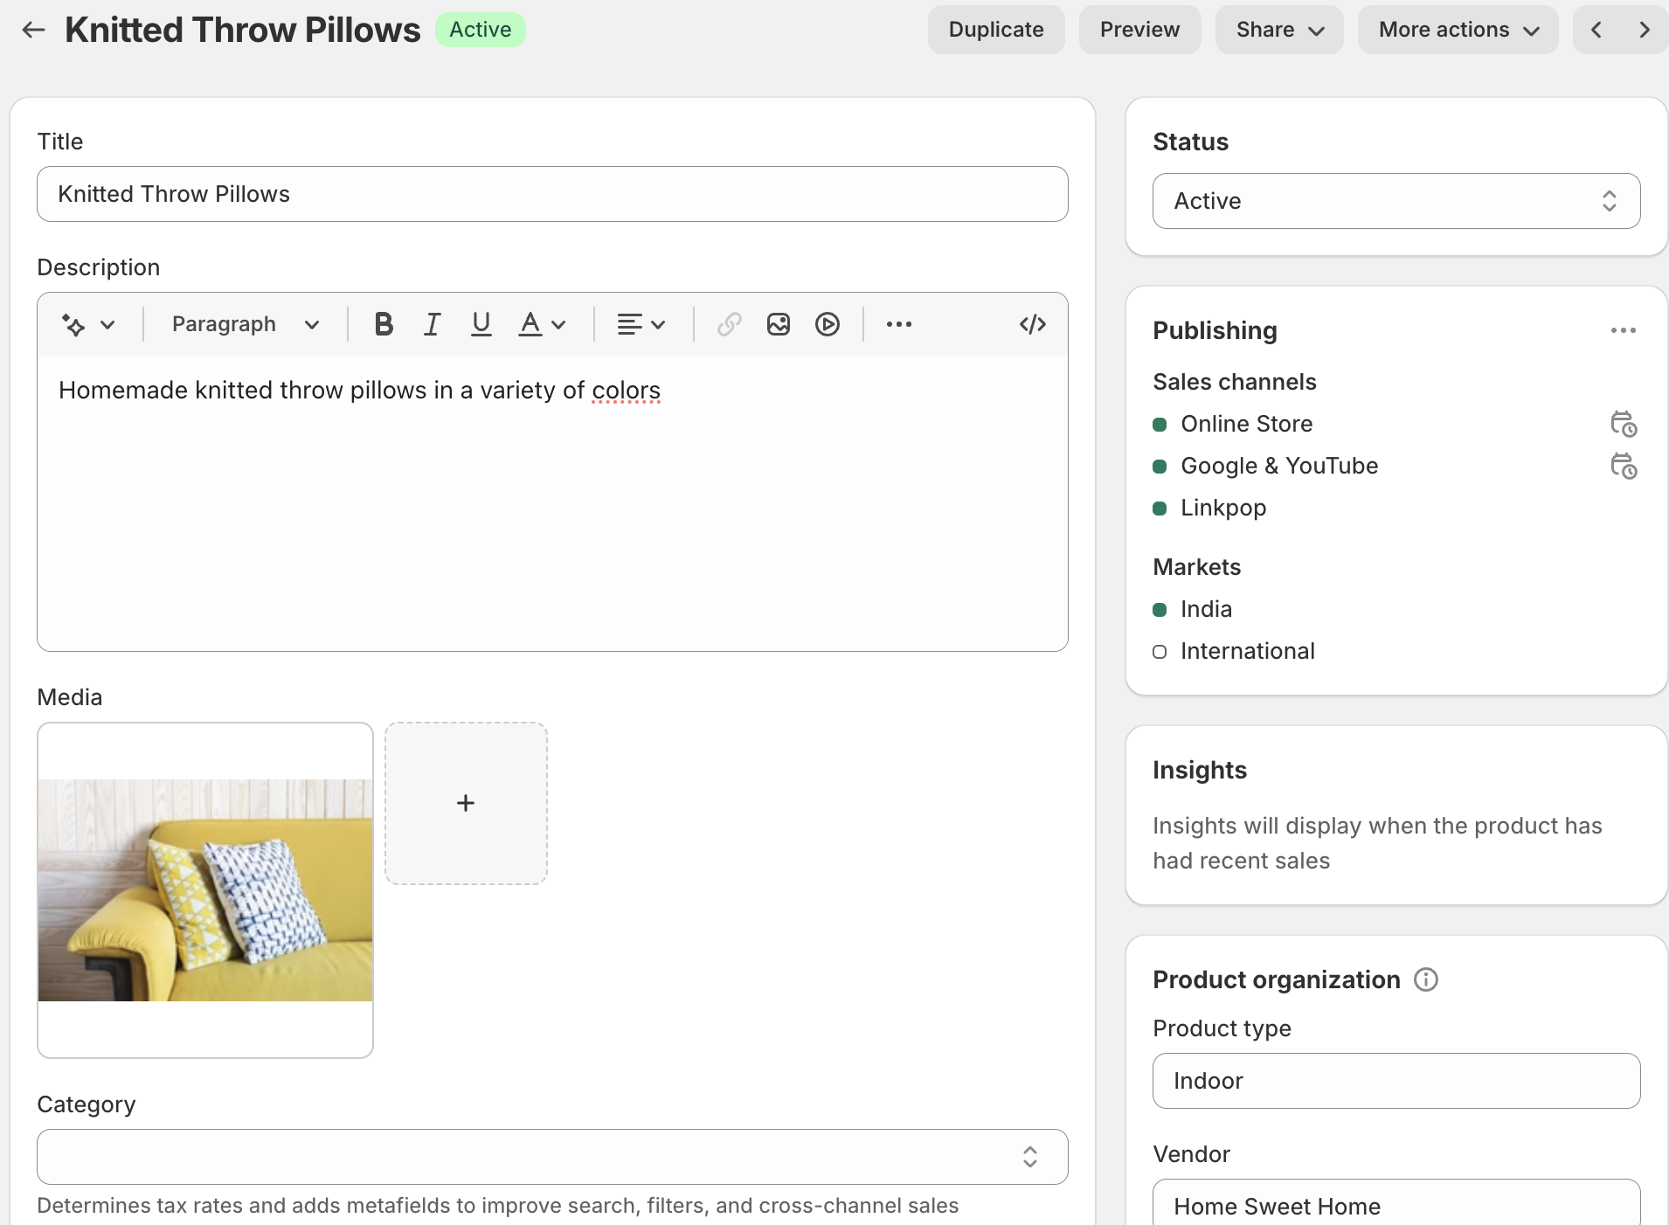Go back using the left arrow icon
The image size is (1669, 1225).
33,30
